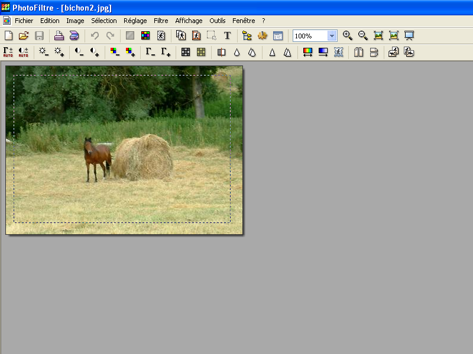The image size is (473, 354).
Task: Open the Sélection menu
Action: pyautogui.click(x=104, y=21)
